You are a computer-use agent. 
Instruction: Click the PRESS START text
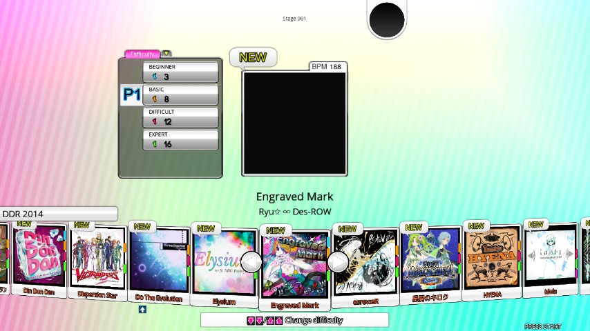pyautogui.click(x=542, y=326)
